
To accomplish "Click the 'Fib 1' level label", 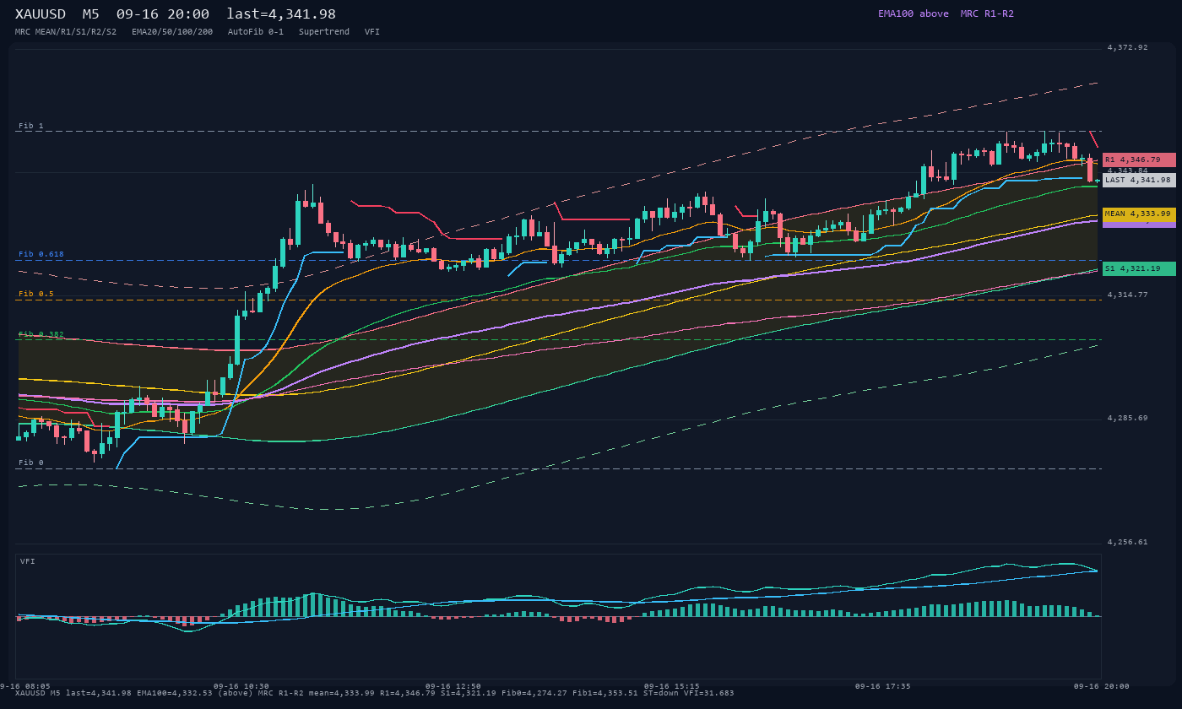I will pyautogui.click(x=31, y=126).
